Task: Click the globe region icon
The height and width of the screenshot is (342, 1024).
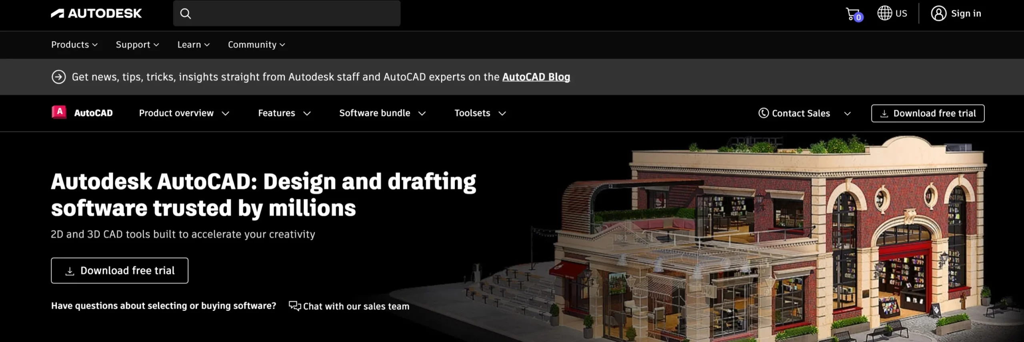Action: [x=884, y=13]
